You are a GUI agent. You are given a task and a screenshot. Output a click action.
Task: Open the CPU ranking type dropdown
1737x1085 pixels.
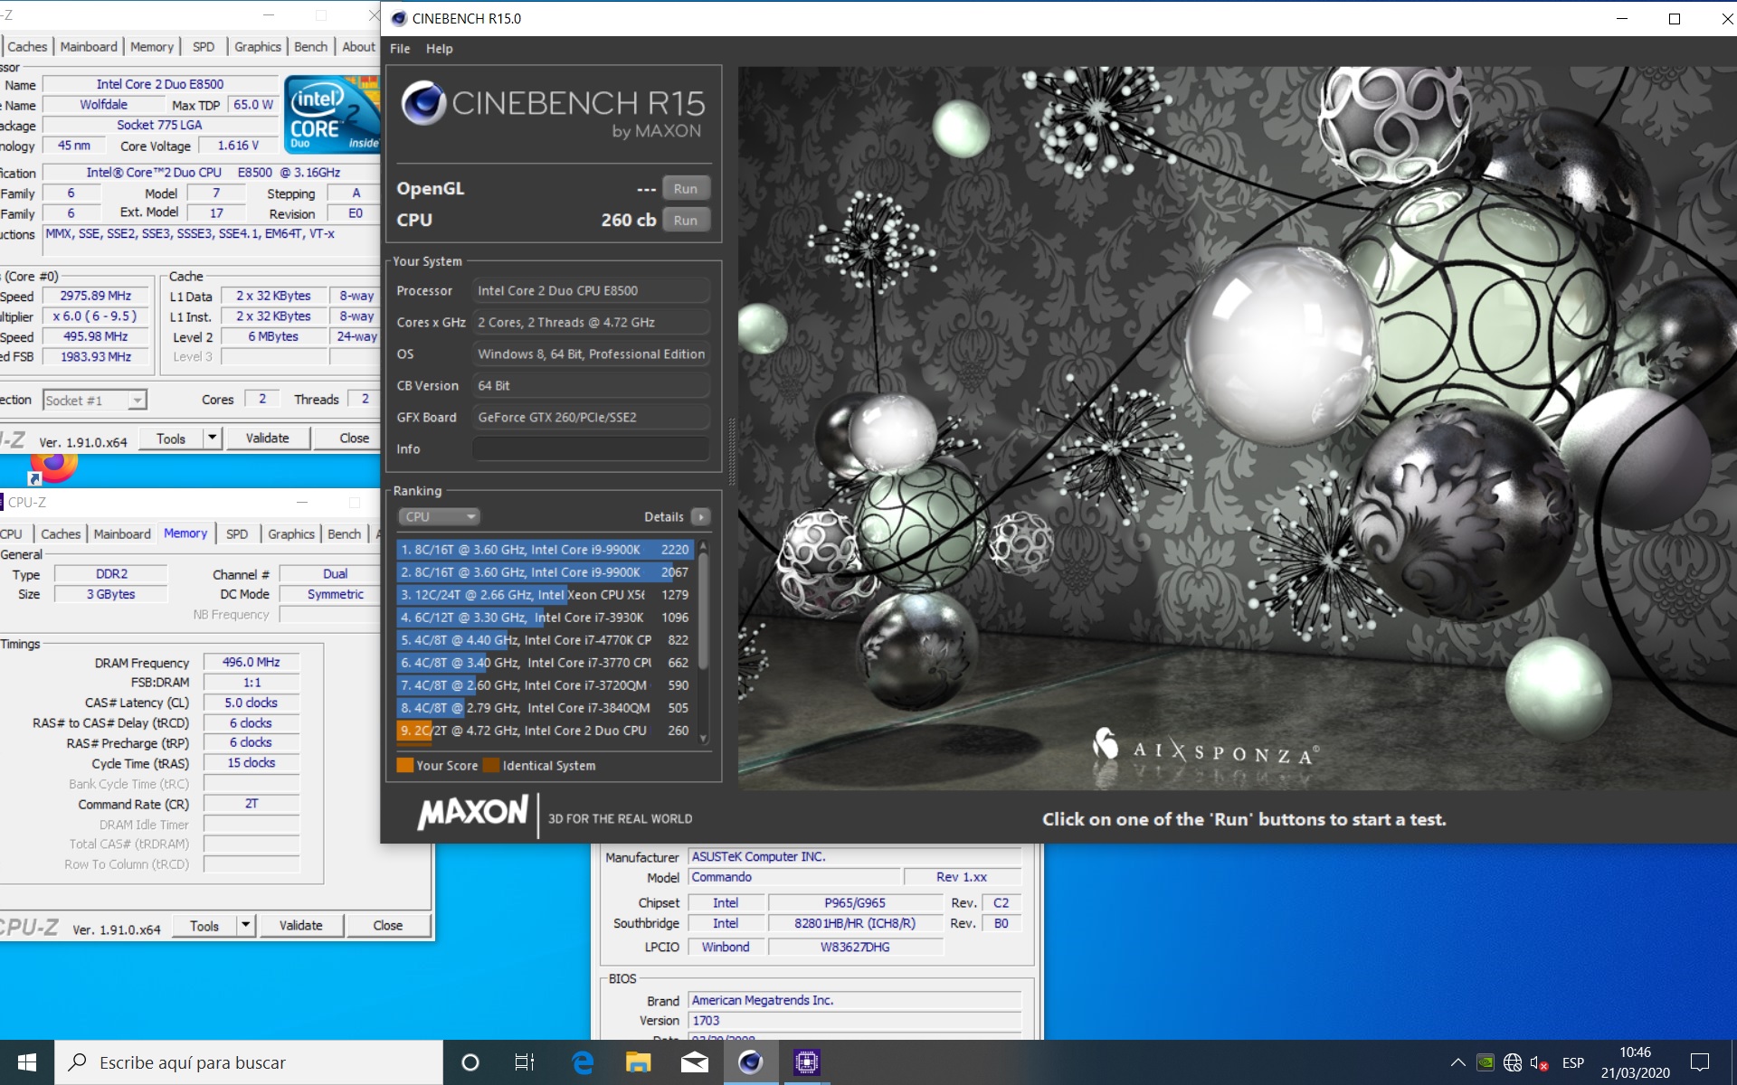pyautogui.click(x=439, y=516)
